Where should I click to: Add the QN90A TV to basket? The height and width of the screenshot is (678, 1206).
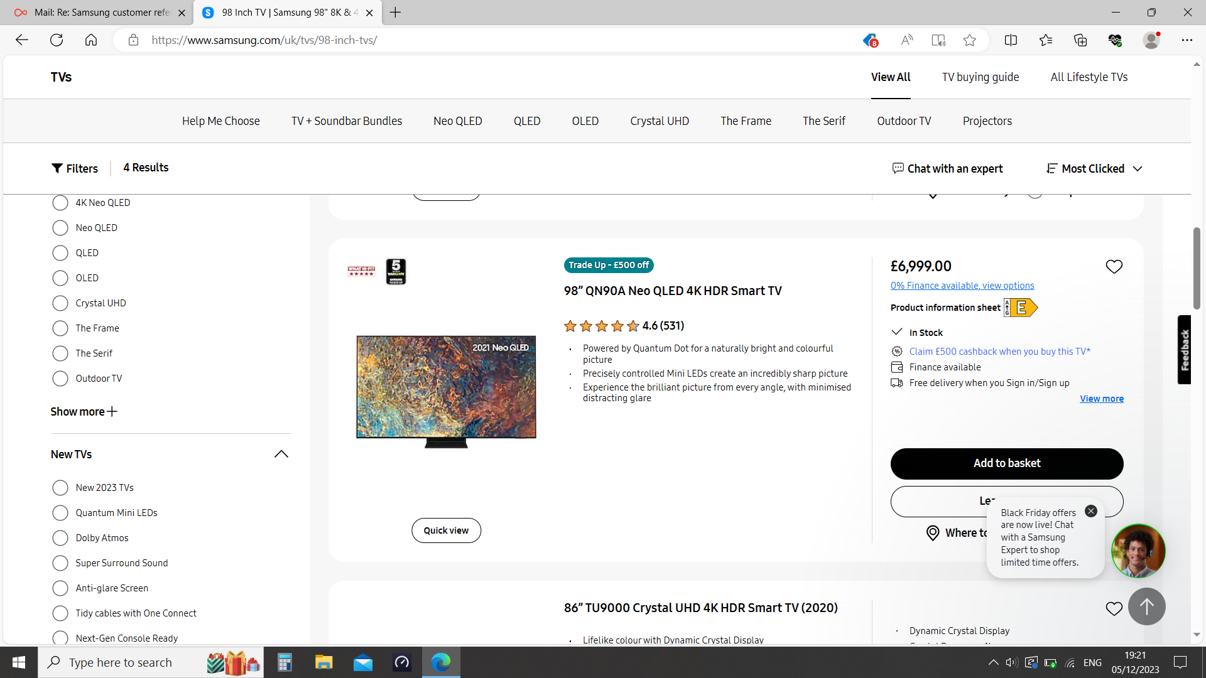click(1006, 463)
